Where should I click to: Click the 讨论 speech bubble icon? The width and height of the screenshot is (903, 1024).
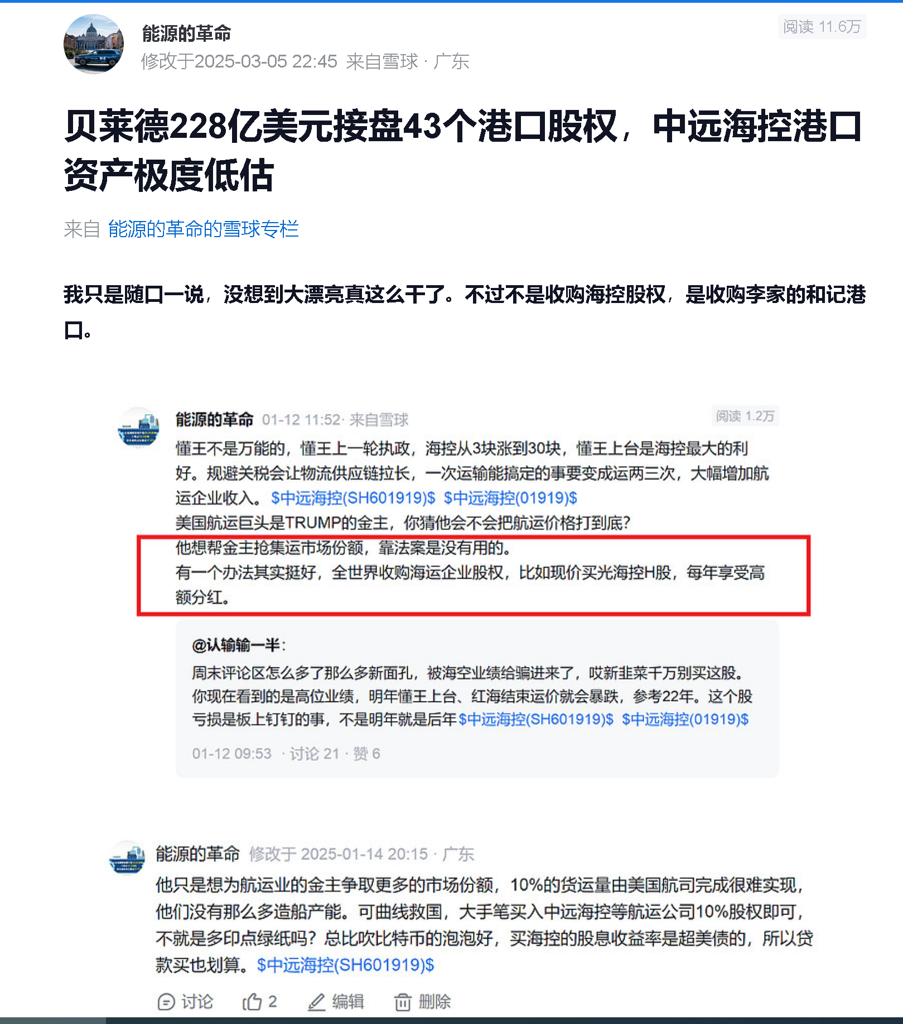point(166,1002)
